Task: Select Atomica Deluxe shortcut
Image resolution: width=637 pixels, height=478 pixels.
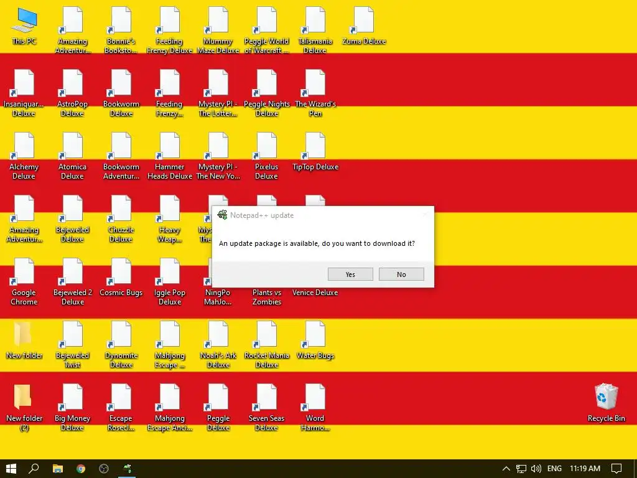Action: (x=72, y=156)
